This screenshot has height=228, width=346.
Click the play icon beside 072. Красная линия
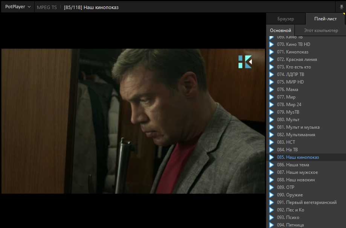pos(271,59)
